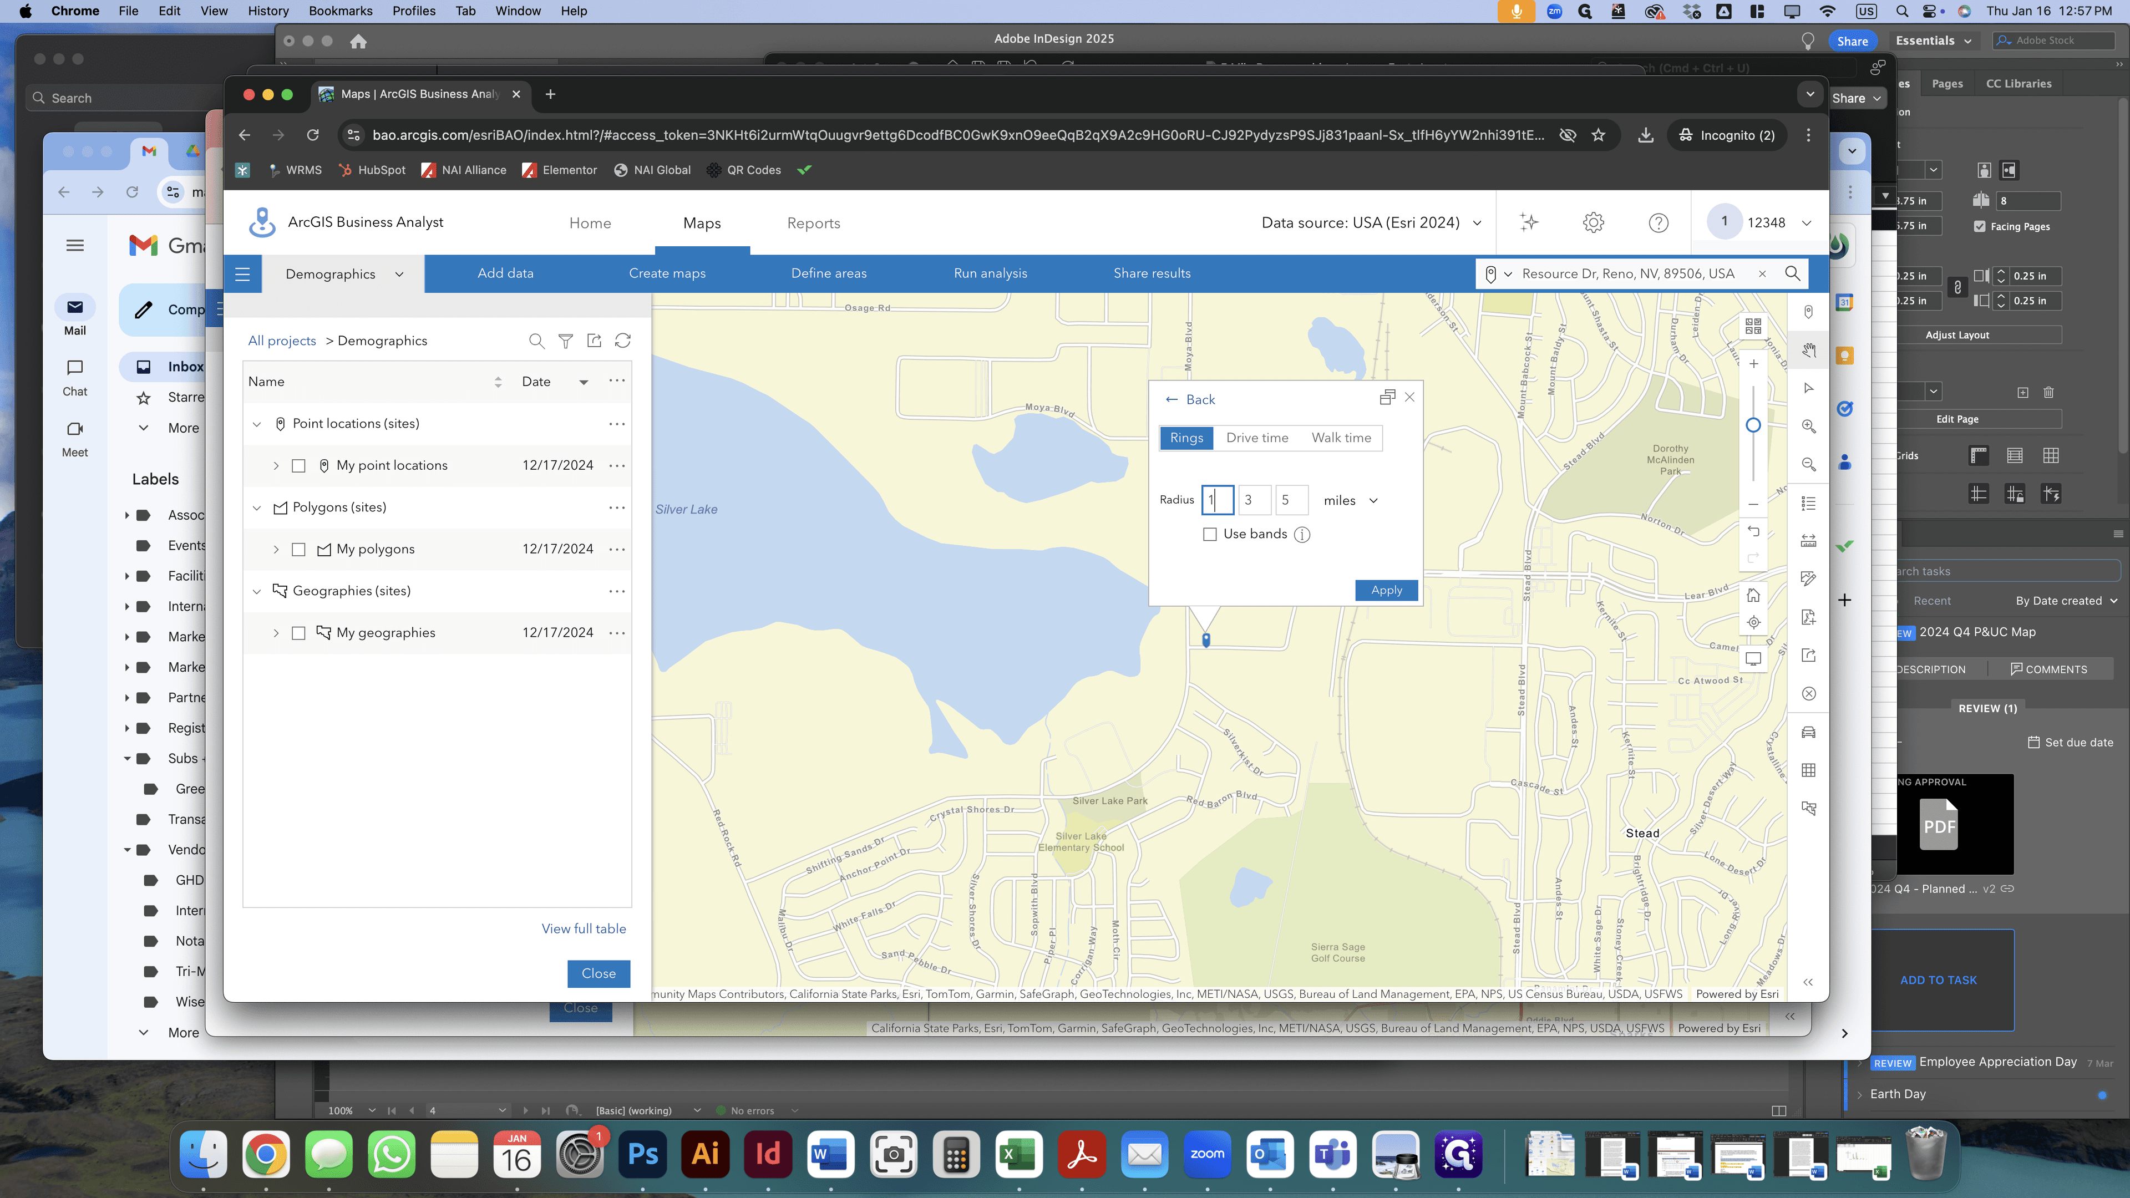Open the Run analysis tab
Image resolution: width=2130 pixels, height=1198 pixels.
pos(990,273)
